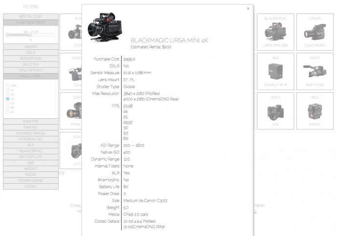Expand the LENS OPTIONS filter
This screenshot has height=236, width=337.
(31, 70)
